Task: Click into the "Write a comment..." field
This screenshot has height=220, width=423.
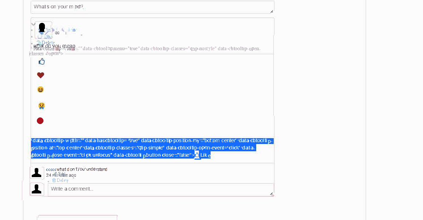Action: [x=161, y=189]
